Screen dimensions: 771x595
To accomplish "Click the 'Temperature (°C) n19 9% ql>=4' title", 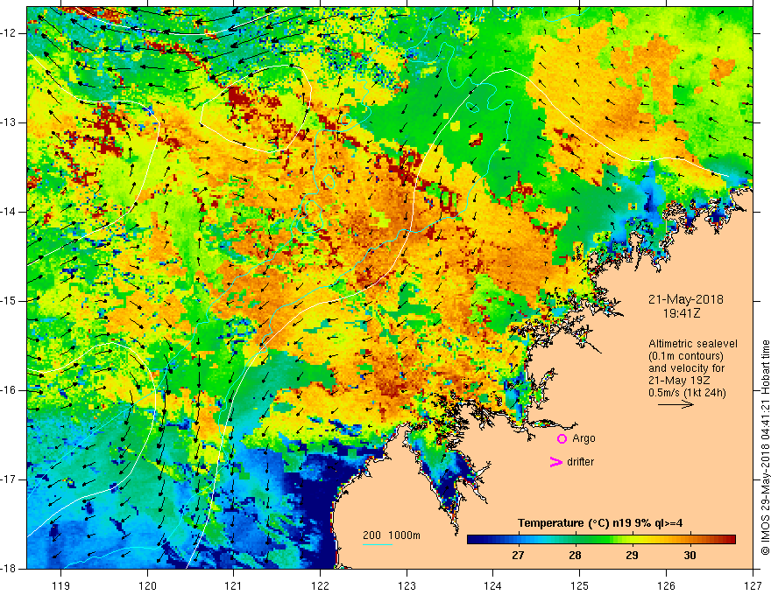I will tap(600, 523).
